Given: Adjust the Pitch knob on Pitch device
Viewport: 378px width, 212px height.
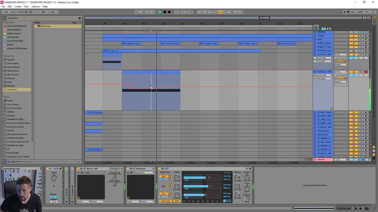Looking at the screenshot, I should [x=54, y=177].
